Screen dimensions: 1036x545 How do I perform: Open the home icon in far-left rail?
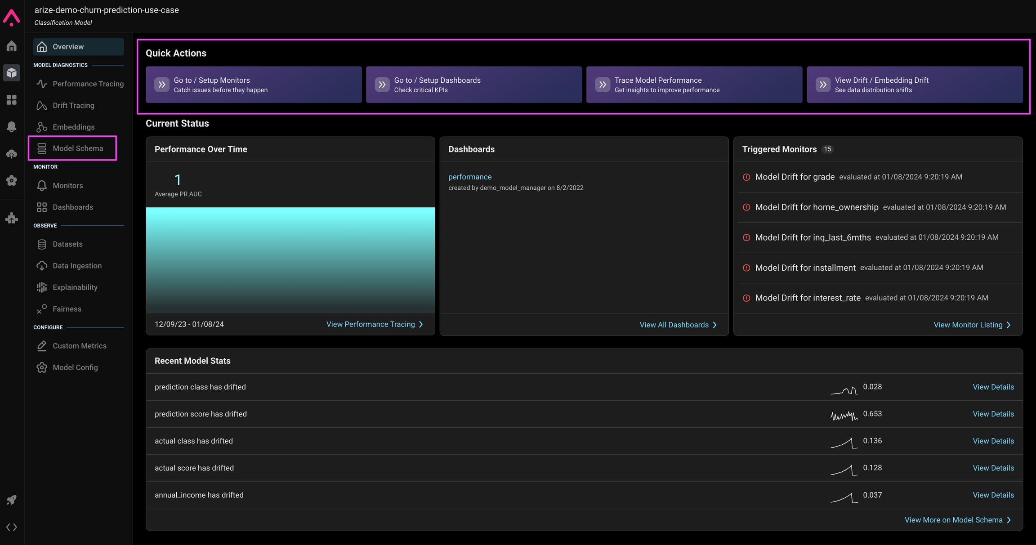click(12, 46)
